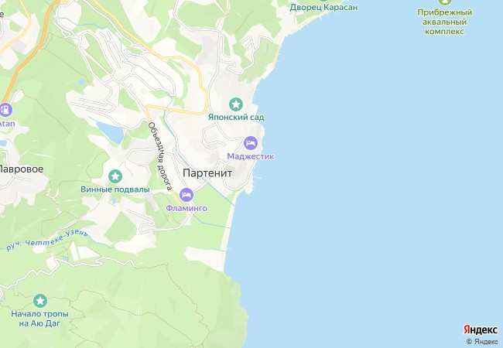Click the Atan gas station icon

pos(5,110)
